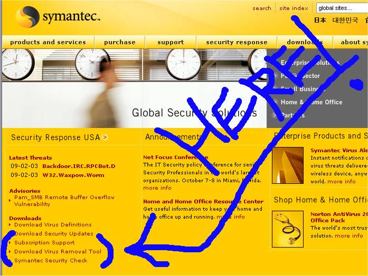Click Download Virus Removal Tool

(x=58, y=251)
